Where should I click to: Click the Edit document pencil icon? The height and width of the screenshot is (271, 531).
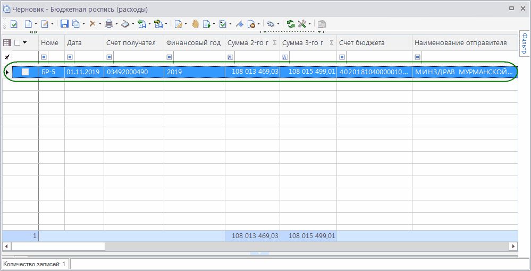click(x=45, y=24)
